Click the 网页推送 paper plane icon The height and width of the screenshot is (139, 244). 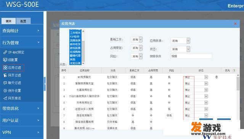(5, 98)
